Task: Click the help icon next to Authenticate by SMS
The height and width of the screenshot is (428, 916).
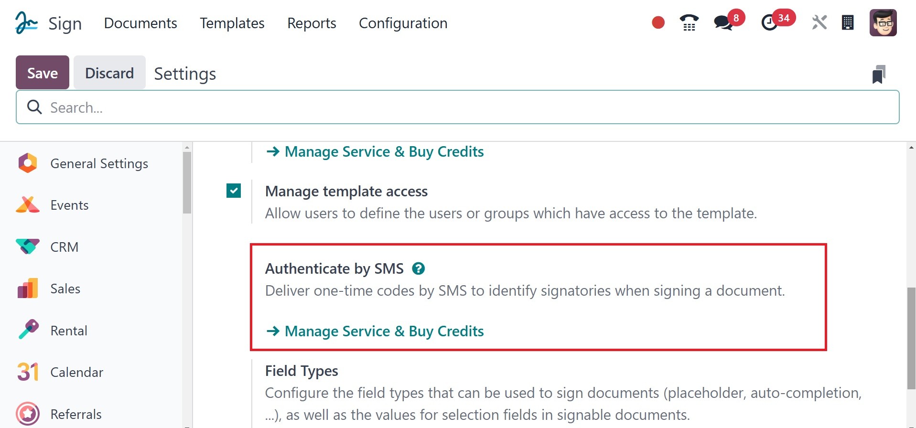Action: [x=418, y=268]
